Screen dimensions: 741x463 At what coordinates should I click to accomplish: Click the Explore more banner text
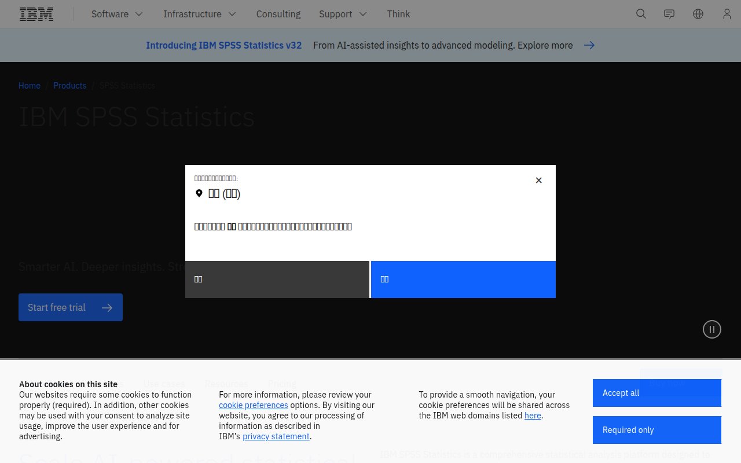545,45
